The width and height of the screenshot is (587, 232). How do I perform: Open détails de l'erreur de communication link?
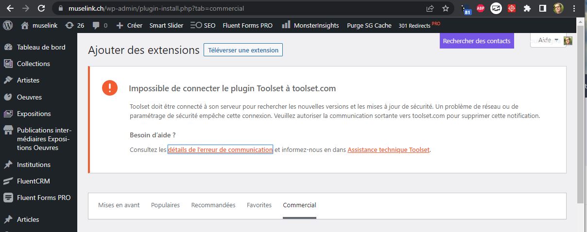[x=220, y=149]
